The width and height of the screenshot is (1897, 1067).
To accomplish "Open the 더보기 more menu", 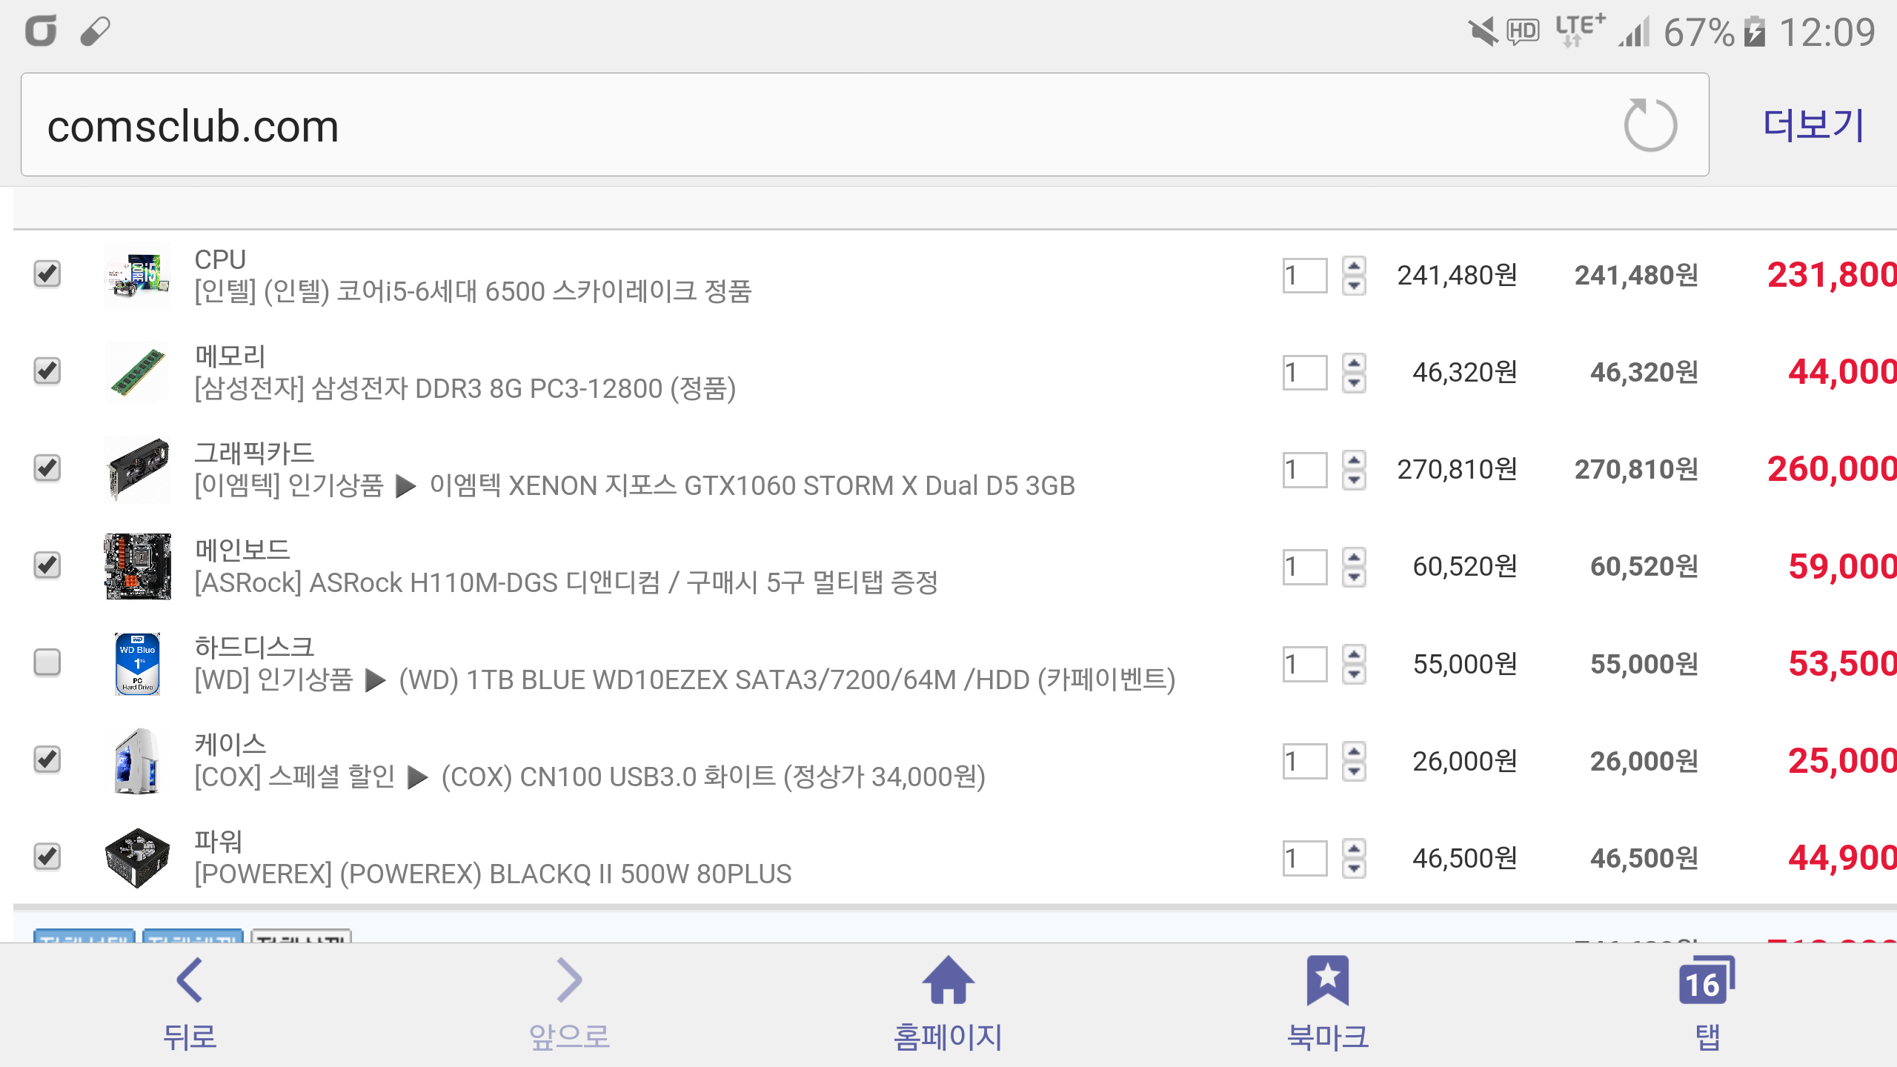I will (1813, 125).
